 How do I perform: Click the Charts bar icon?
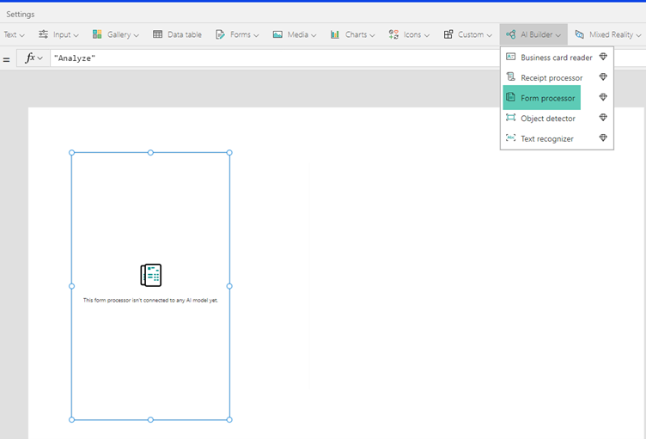click(x=335, y=34)
